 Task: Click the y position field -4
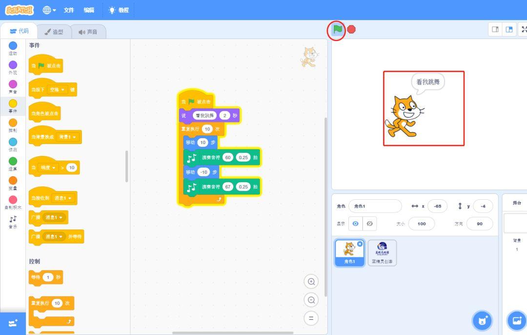click(x=483, y=206)
